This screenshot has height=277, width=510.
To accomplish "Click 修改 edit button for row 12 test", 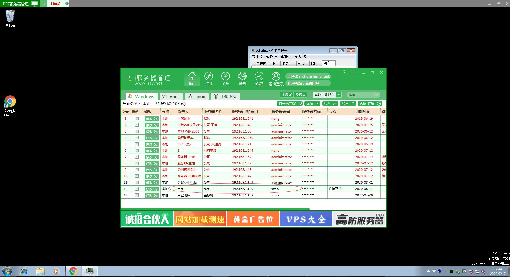I will (152, 189).
